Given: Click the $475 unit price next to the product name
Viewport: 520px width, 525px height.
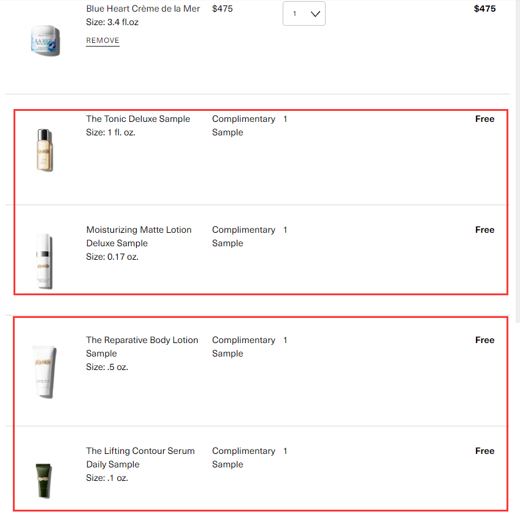Looking at the screenshot, I should tap(223, 9).
